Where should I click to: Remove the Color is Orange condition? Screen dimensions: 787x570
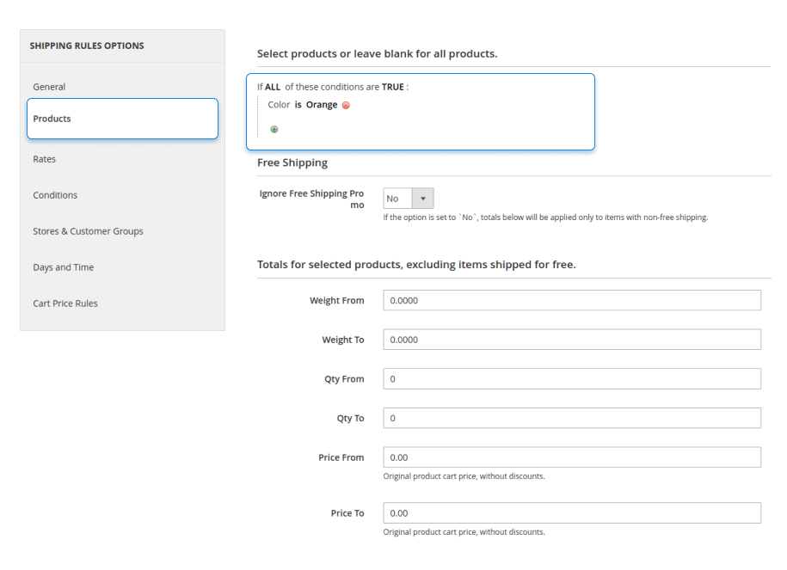point(346,106)
